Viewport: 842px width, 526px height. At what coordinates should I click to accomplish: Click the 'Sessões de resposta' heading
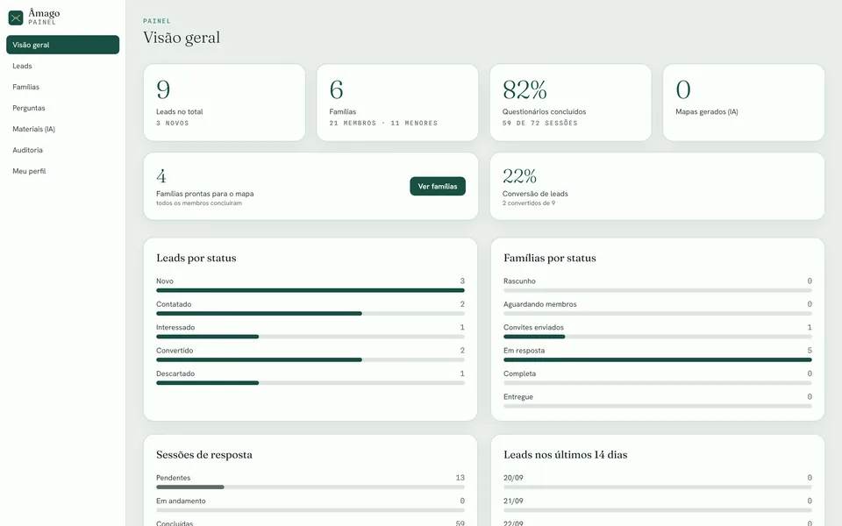coord(204,455)
